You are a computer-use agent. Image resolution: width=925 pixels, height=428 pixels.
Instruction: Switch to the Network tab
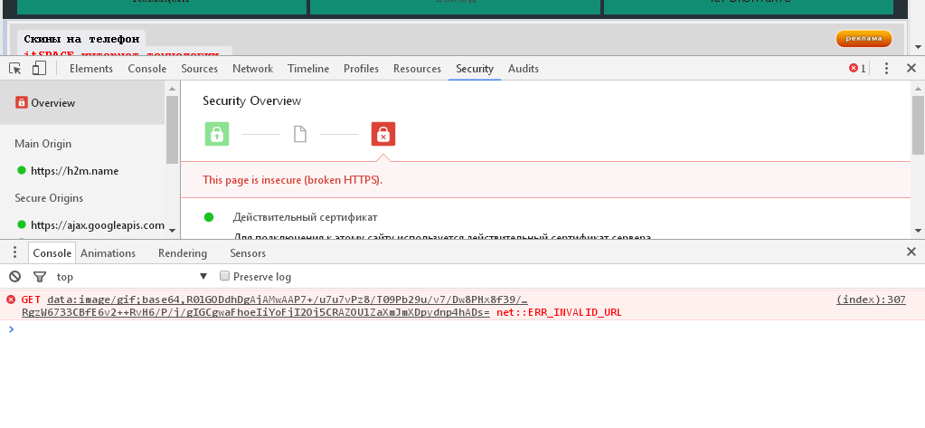tap(252, 69)
